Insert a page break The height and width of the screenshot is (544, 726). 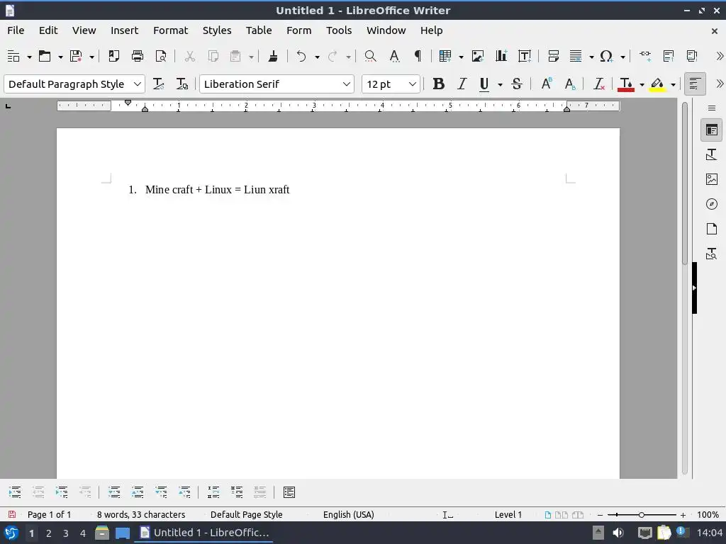[553, 57]
